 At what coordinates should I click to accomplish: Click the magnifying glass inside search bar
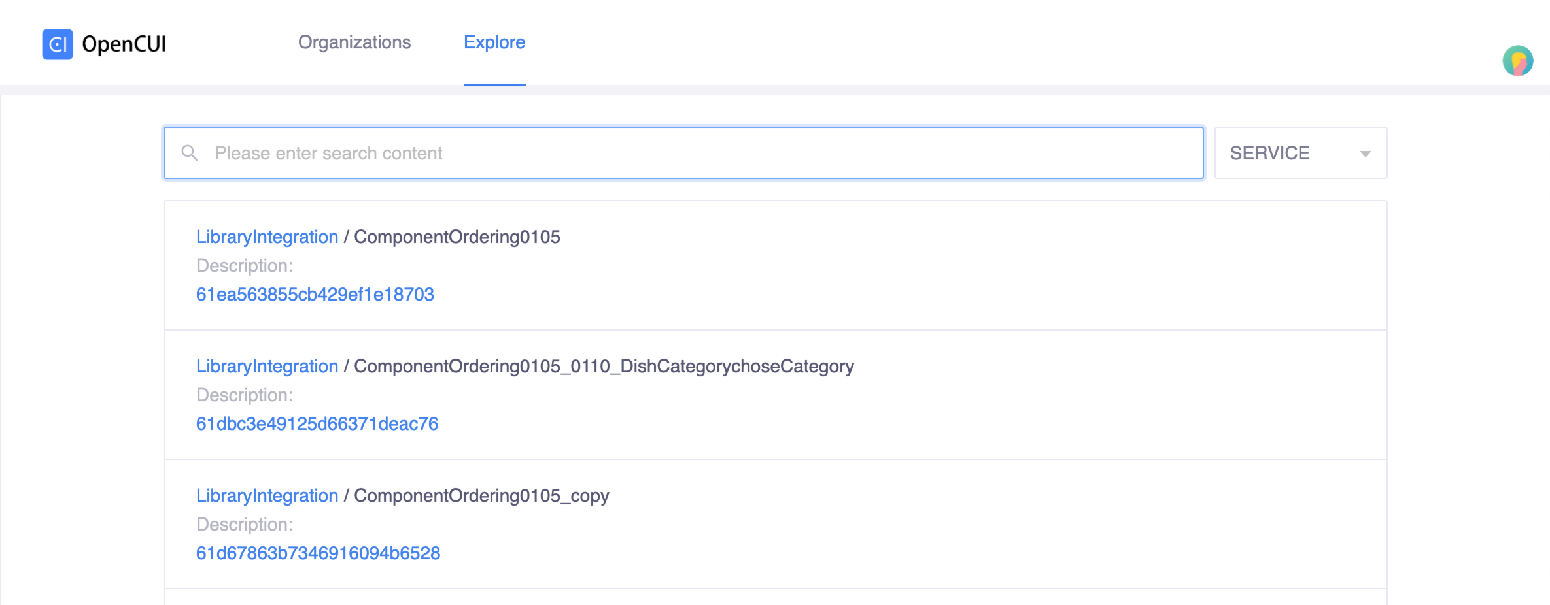pos(190,153)
